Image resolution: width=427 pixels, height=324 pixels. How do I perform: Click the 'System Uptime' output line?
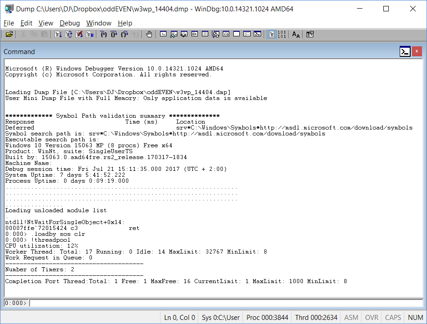65,175
